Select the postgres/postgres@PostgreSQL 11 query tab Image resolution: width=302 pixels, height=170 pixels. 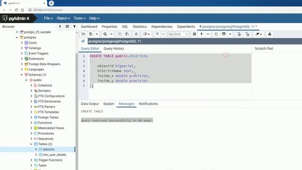[x=228, y=26]
